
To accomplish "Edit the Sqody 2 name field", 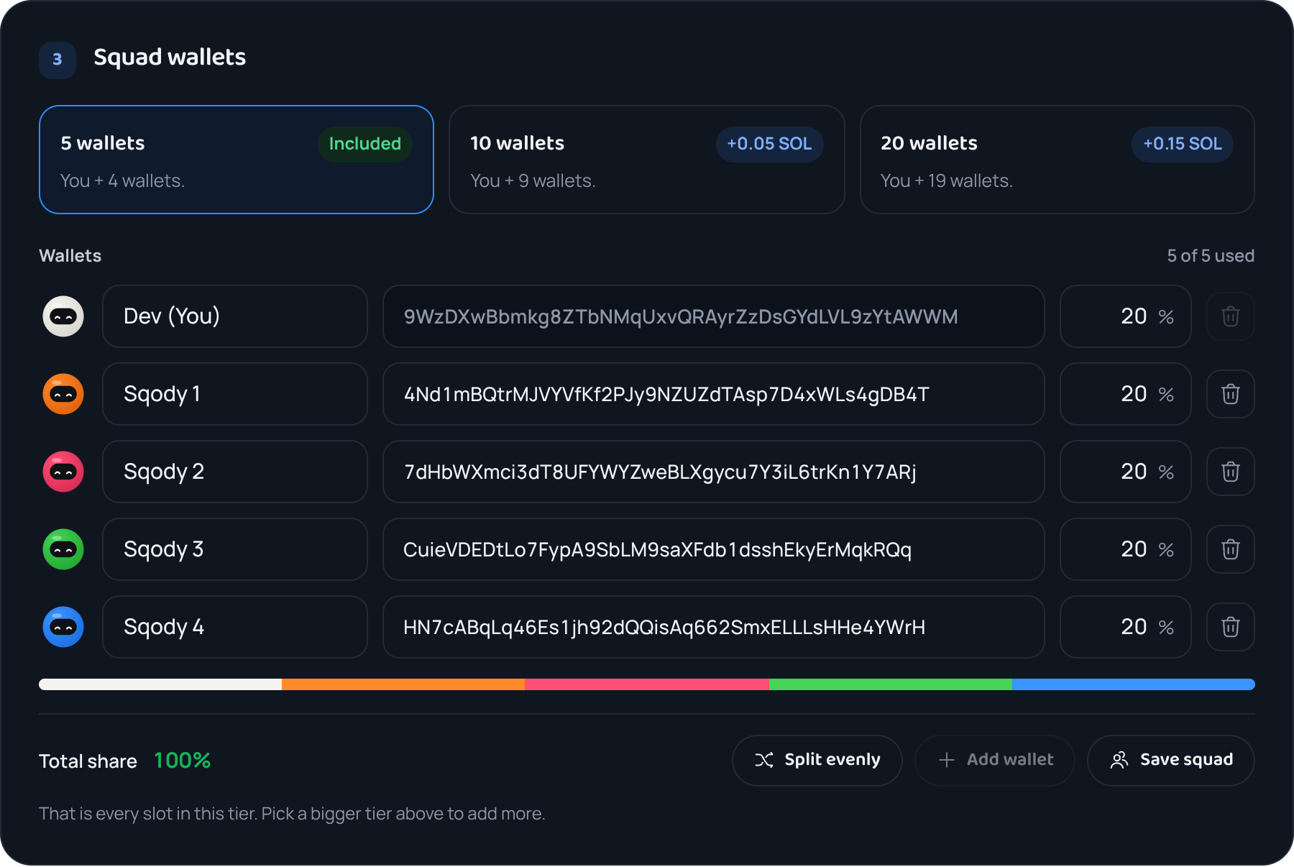I will pyautogui.click(x=235, y=472).
